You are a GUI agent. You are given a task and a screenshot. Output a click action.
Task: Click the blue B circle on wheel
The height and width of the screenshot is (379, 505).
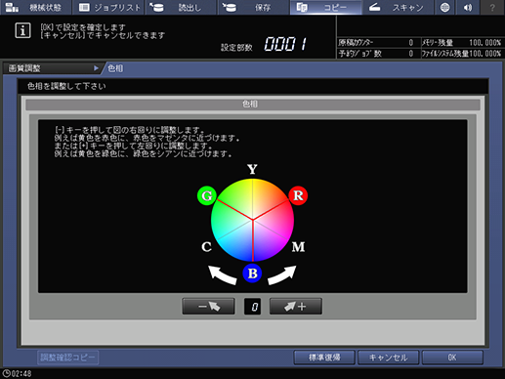coord(252,274)
